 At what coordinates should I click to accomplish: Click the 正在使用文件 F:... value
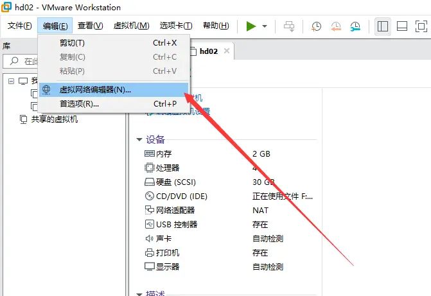click(283, 196)
